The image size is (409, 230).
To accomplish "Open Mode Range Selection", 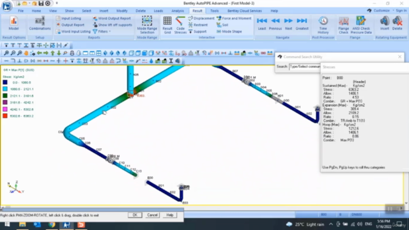I will tap(147, 24).
